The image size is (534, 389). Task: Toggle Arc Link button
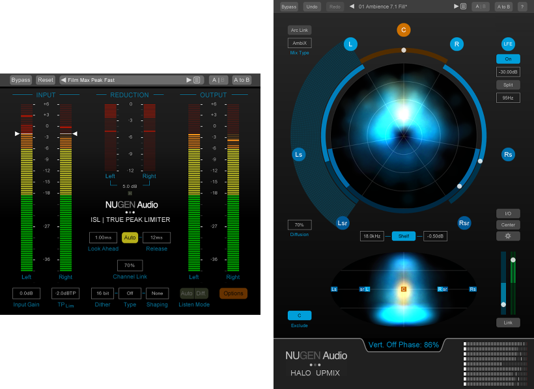300,30
